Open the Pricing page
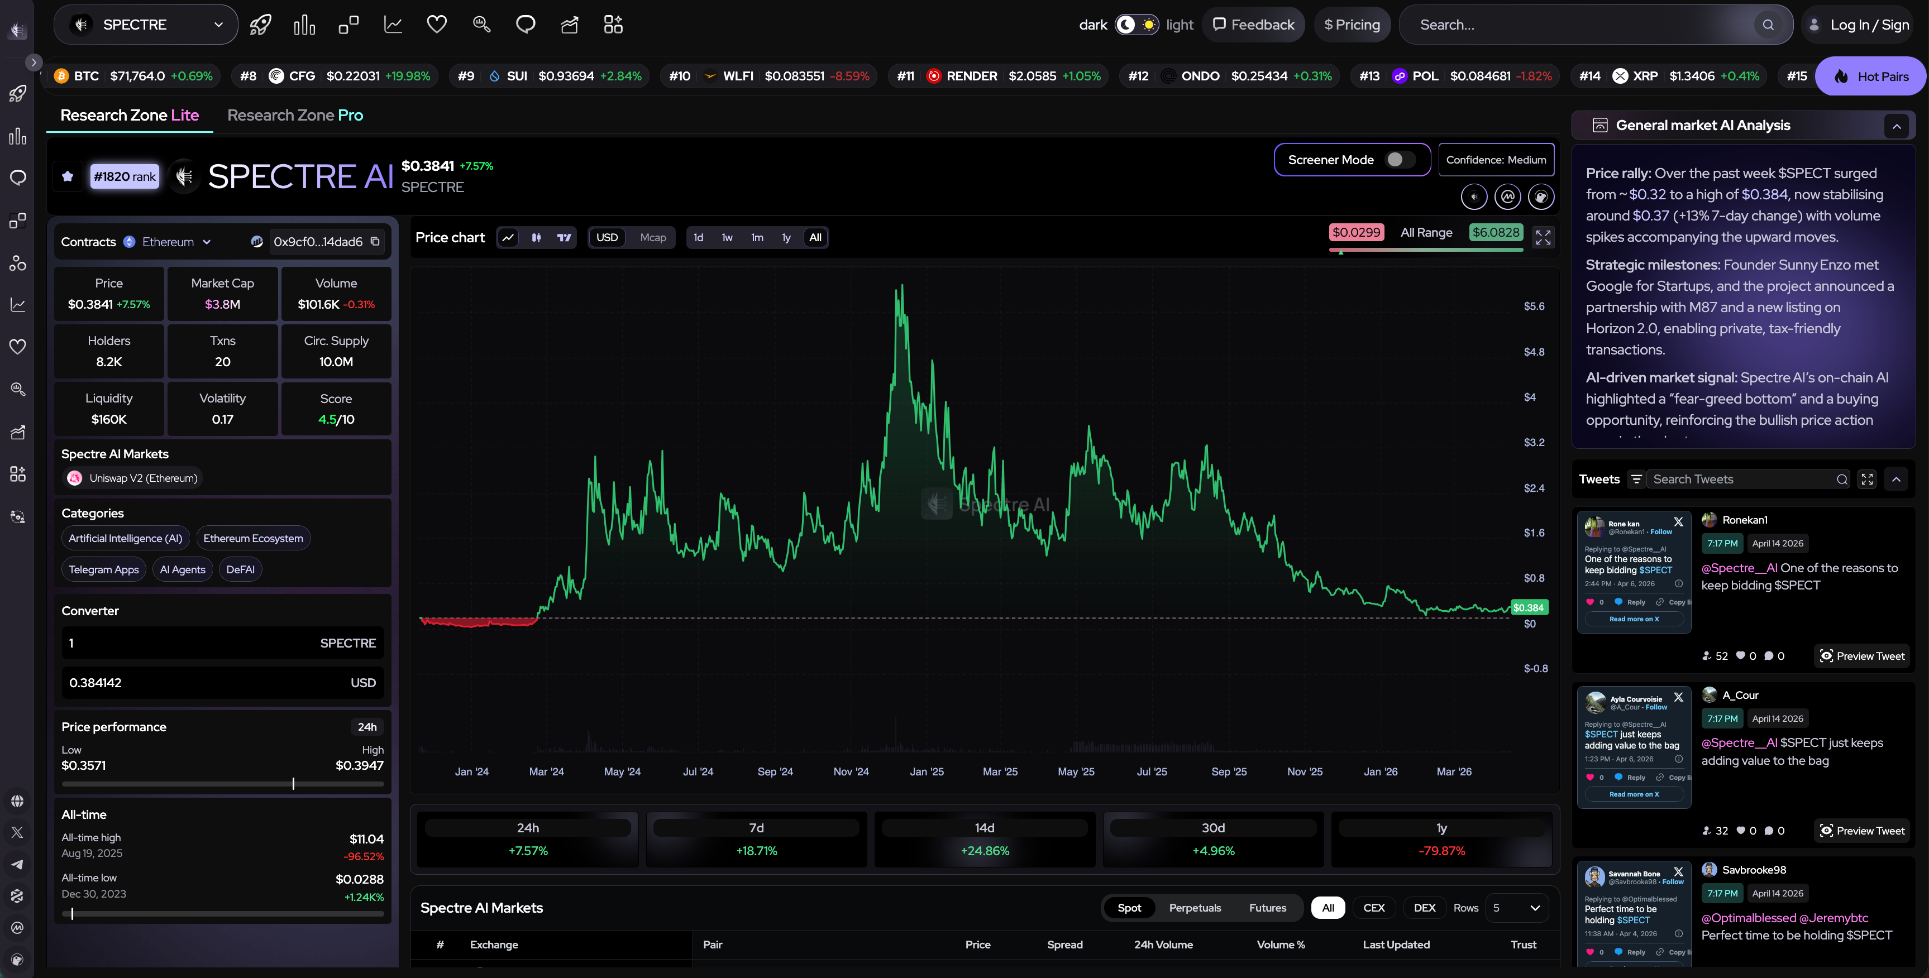Image resolution: width=1929 pixels, height=978 pixels. tap(1352, 25)
